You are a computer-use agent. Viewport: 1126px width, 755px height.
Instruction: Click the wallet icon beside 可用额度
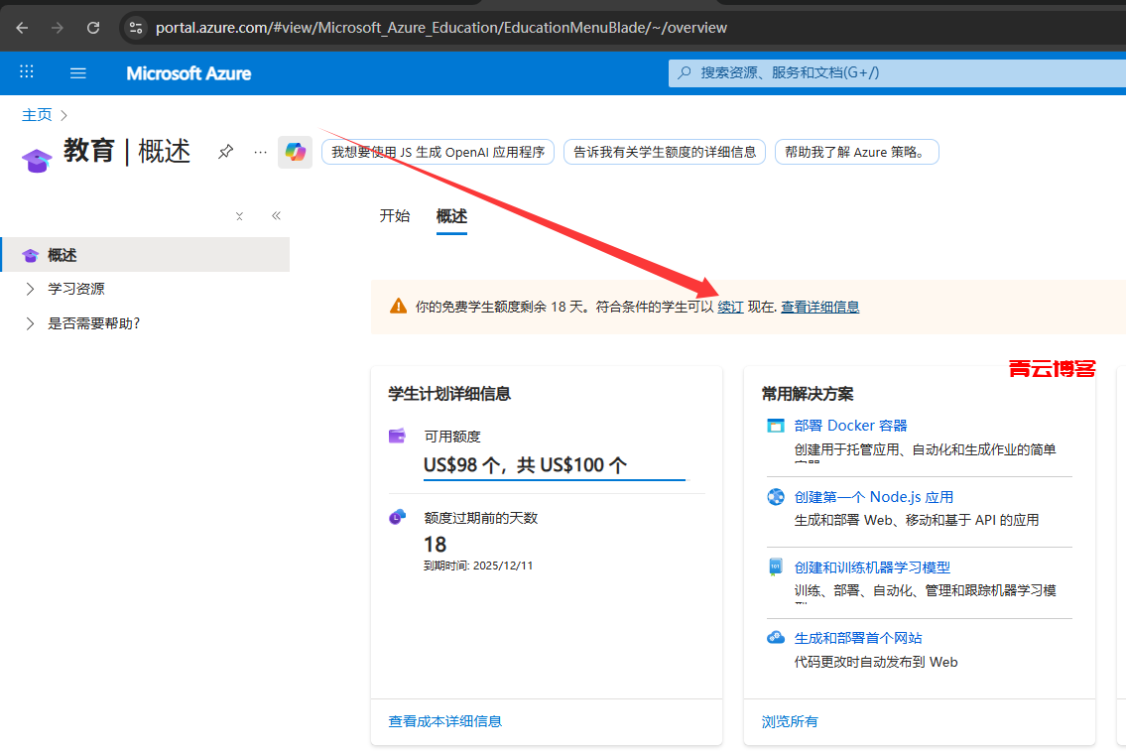click(397, 437)
